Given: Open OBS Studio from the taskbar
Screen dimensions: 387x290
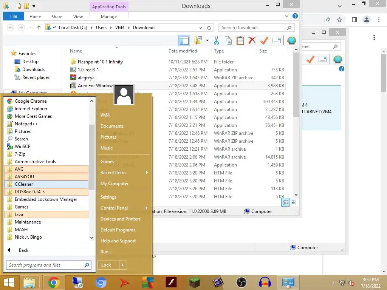Looking at the screenshot, I should [241, 282].
